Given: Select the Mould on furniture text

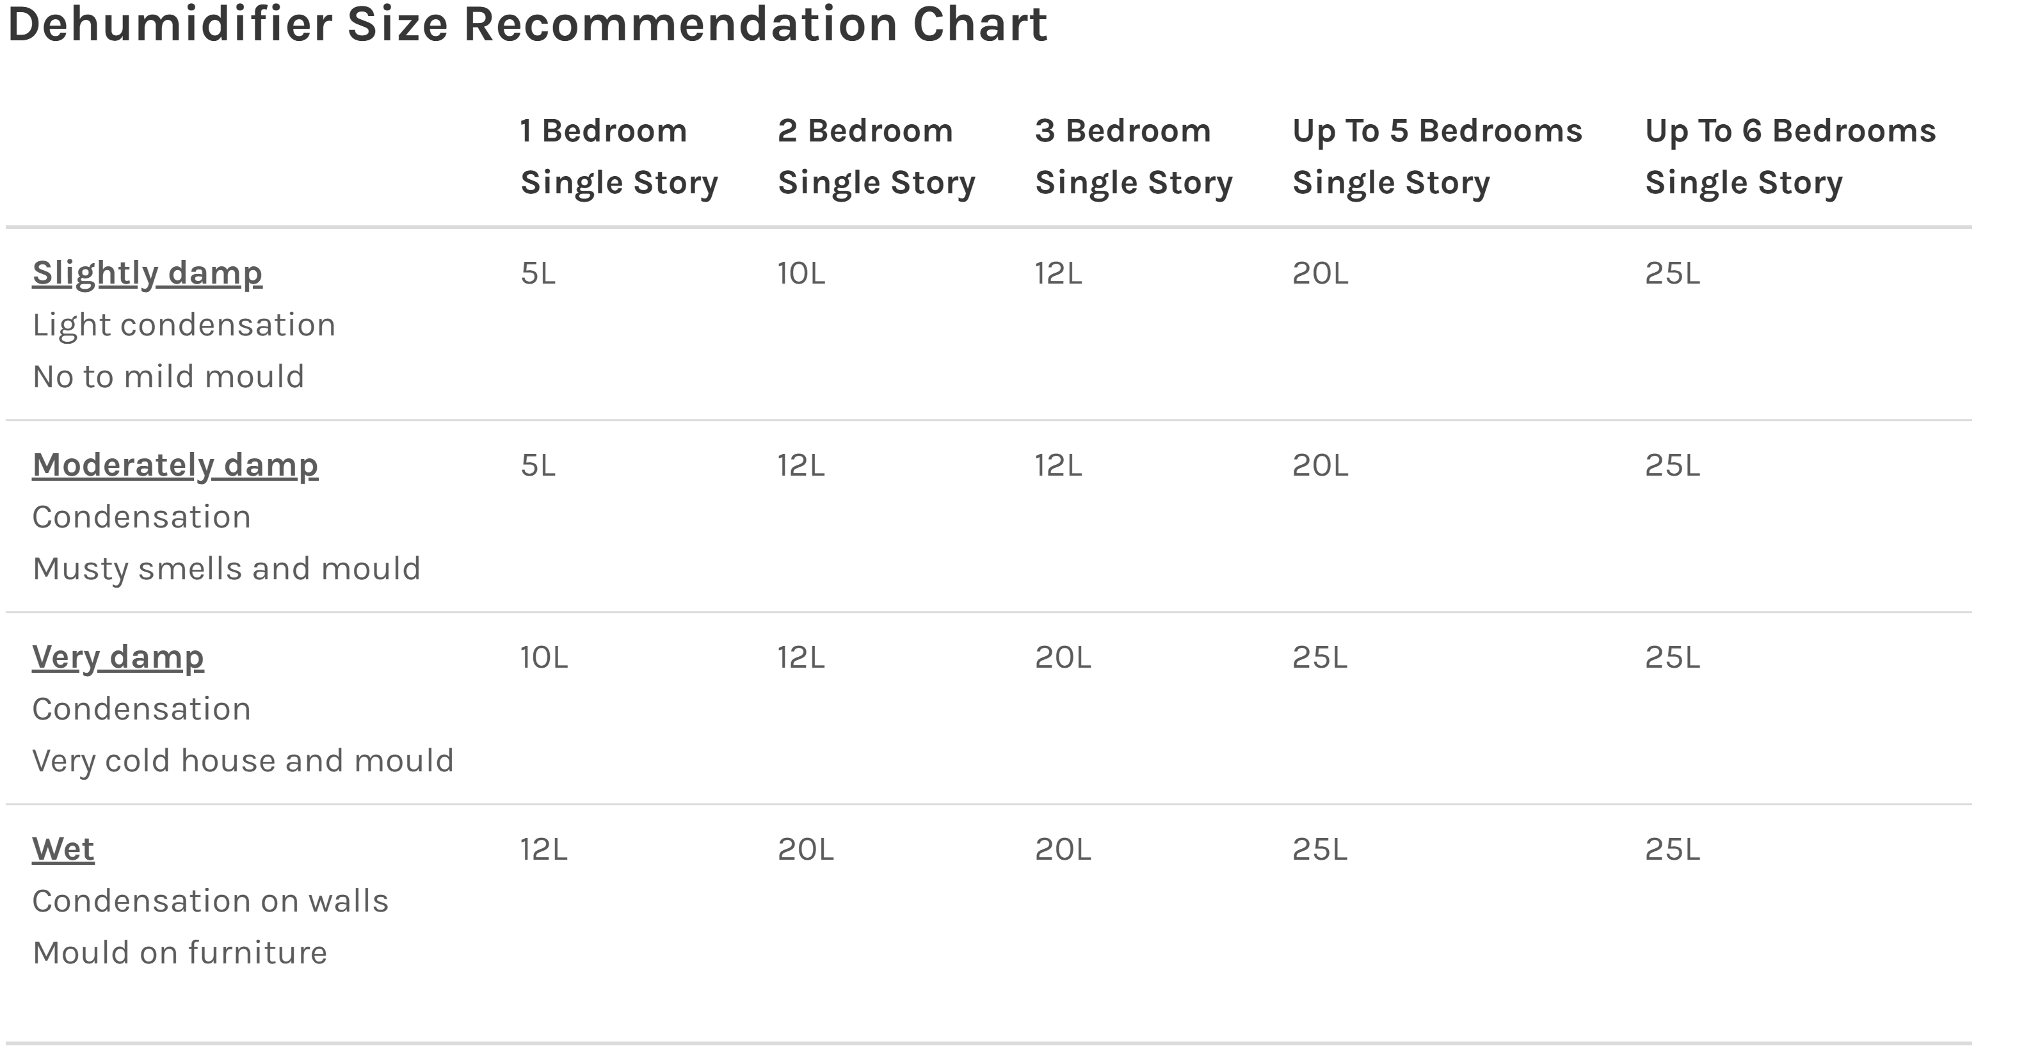Looking at the screenshot, I should [179, 953].
